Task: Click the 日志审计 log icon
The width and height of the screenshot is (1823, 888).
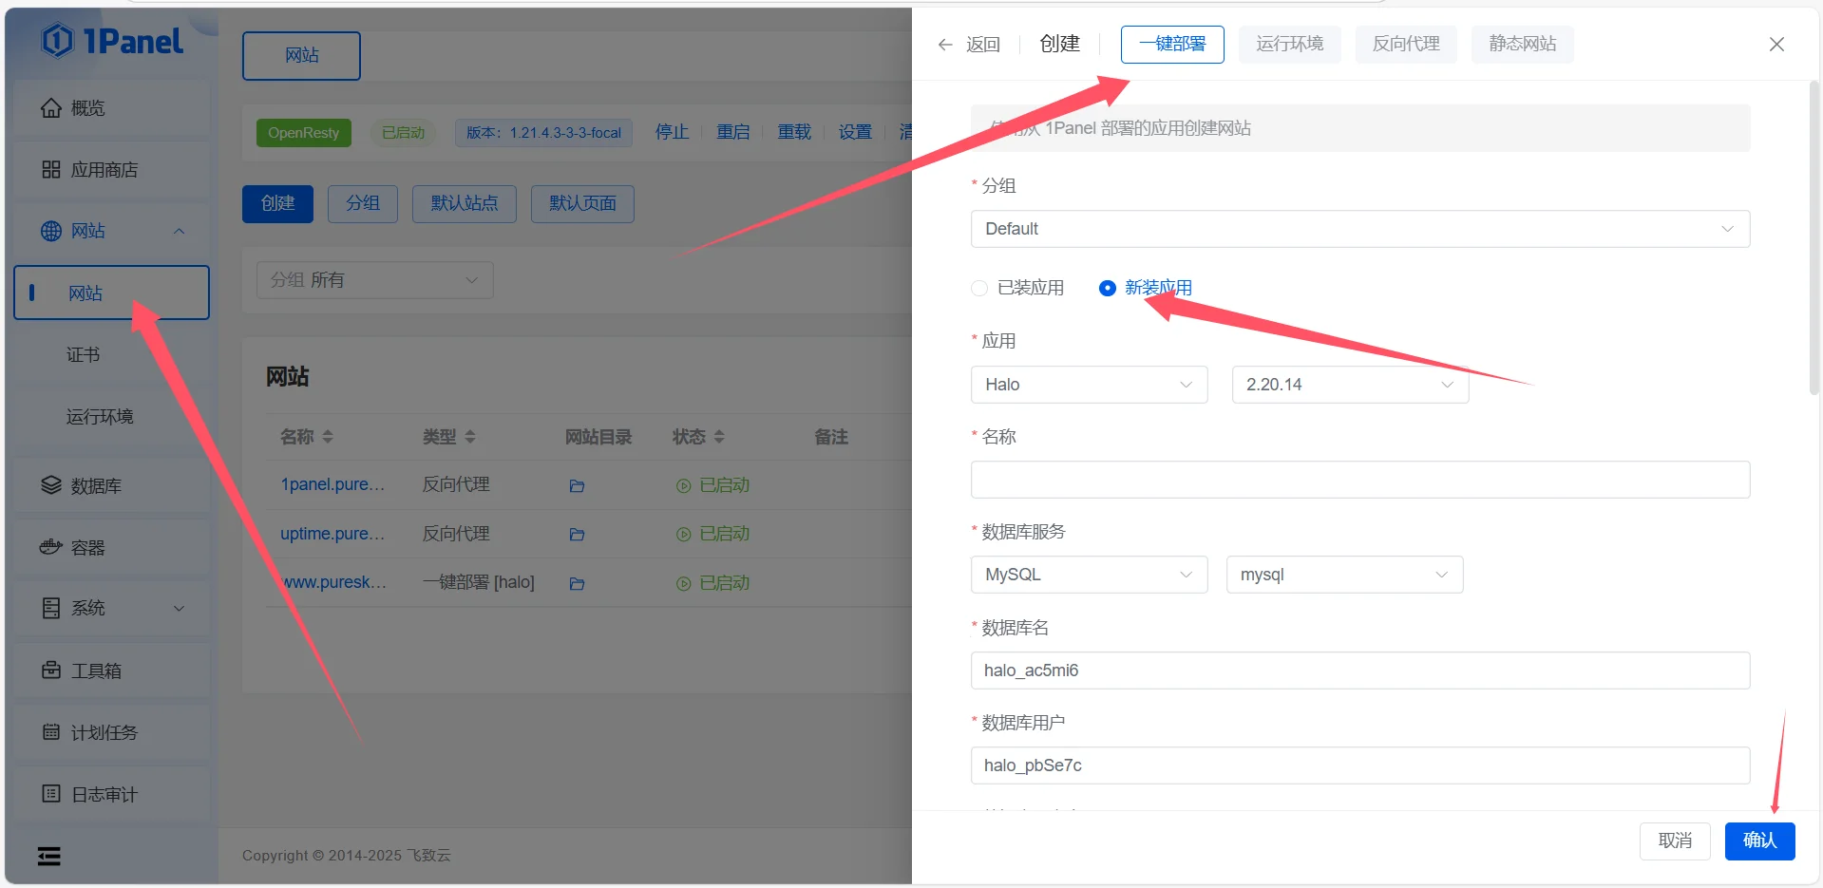Action: pos(51,793)
